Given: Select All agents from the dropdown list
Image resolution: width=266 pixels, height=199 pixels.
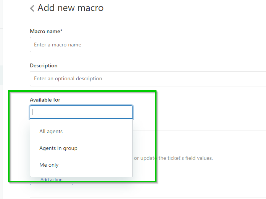Looking at the screenshot, I should (51, 132).
